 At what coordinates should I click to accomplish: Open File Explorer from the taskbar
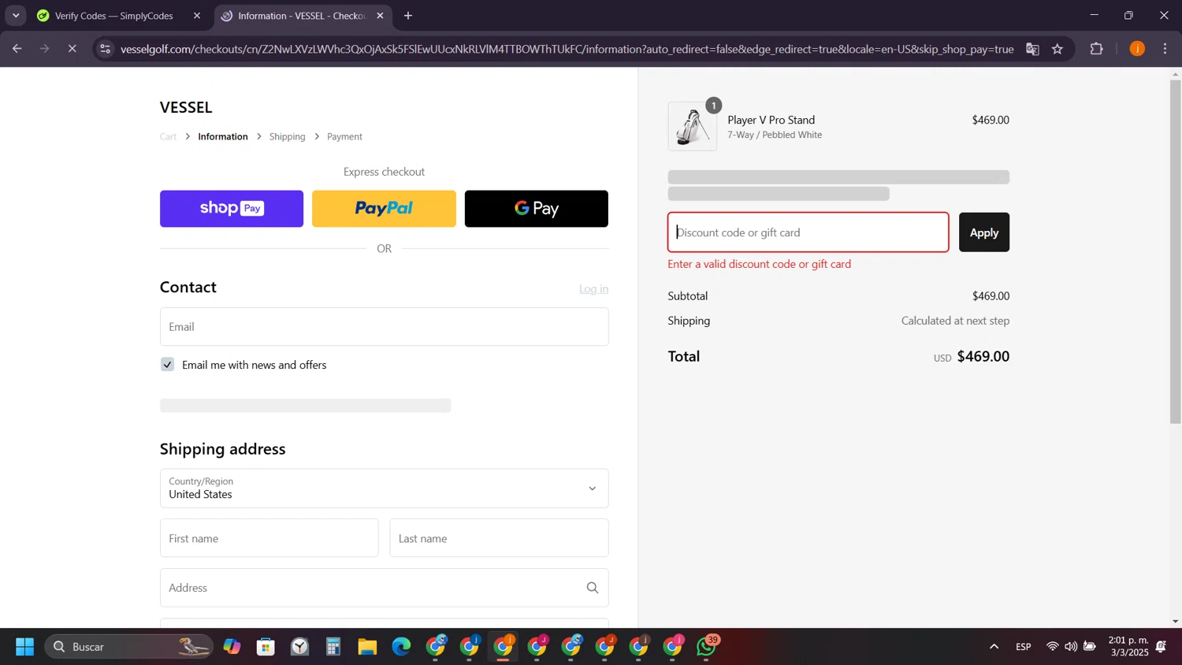click(x=367, y=647)
